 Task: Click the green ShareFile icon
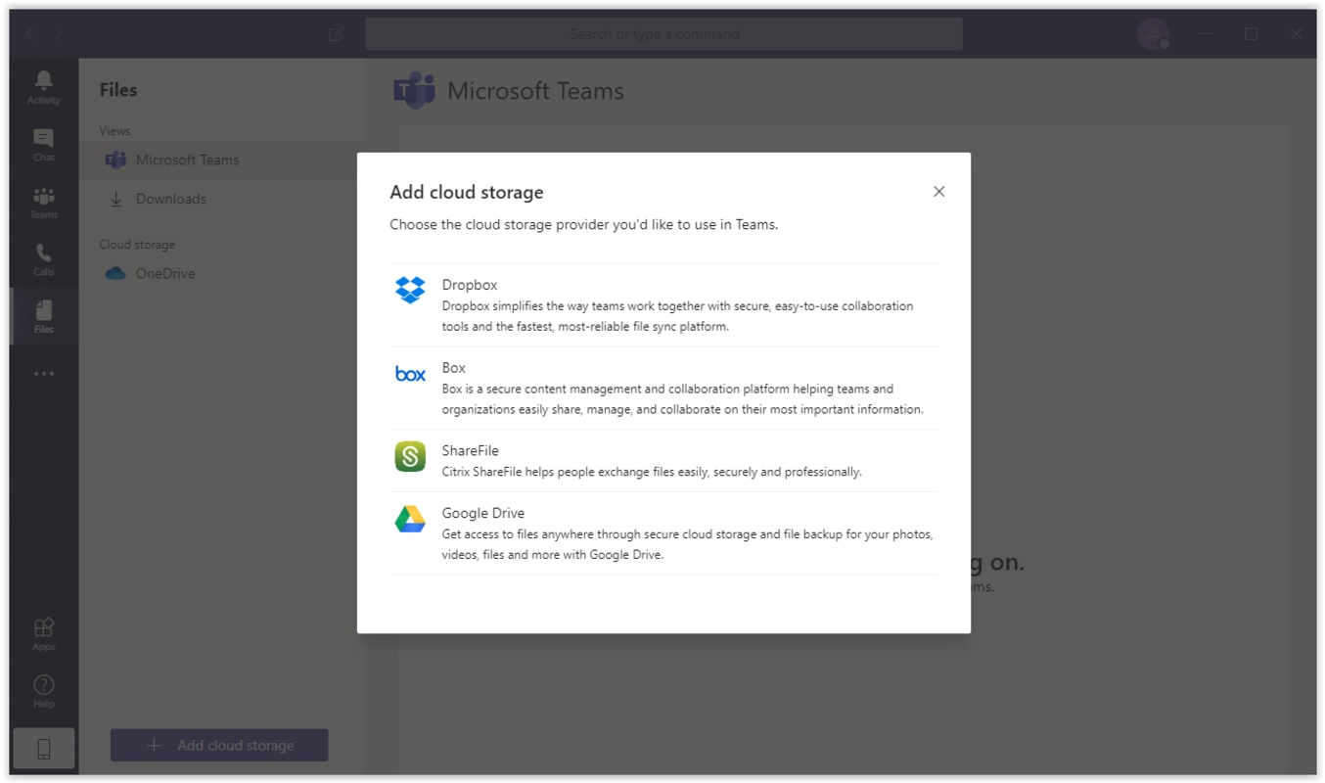(x=410, y=456)
